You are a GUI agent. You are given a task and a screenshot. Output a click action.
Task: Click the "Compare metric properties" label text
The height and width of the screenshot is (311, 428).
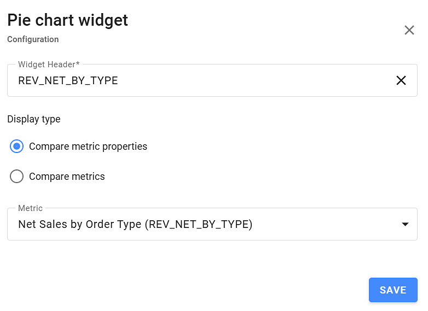pyautogui.click(x=88, y=146)
